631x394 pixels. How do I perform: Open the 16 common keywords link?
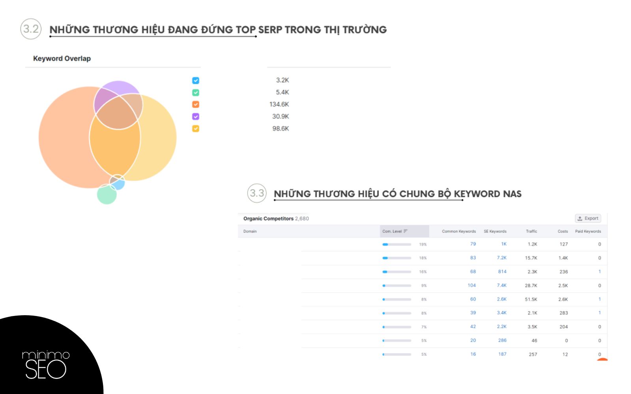click(x=473, y=354)
